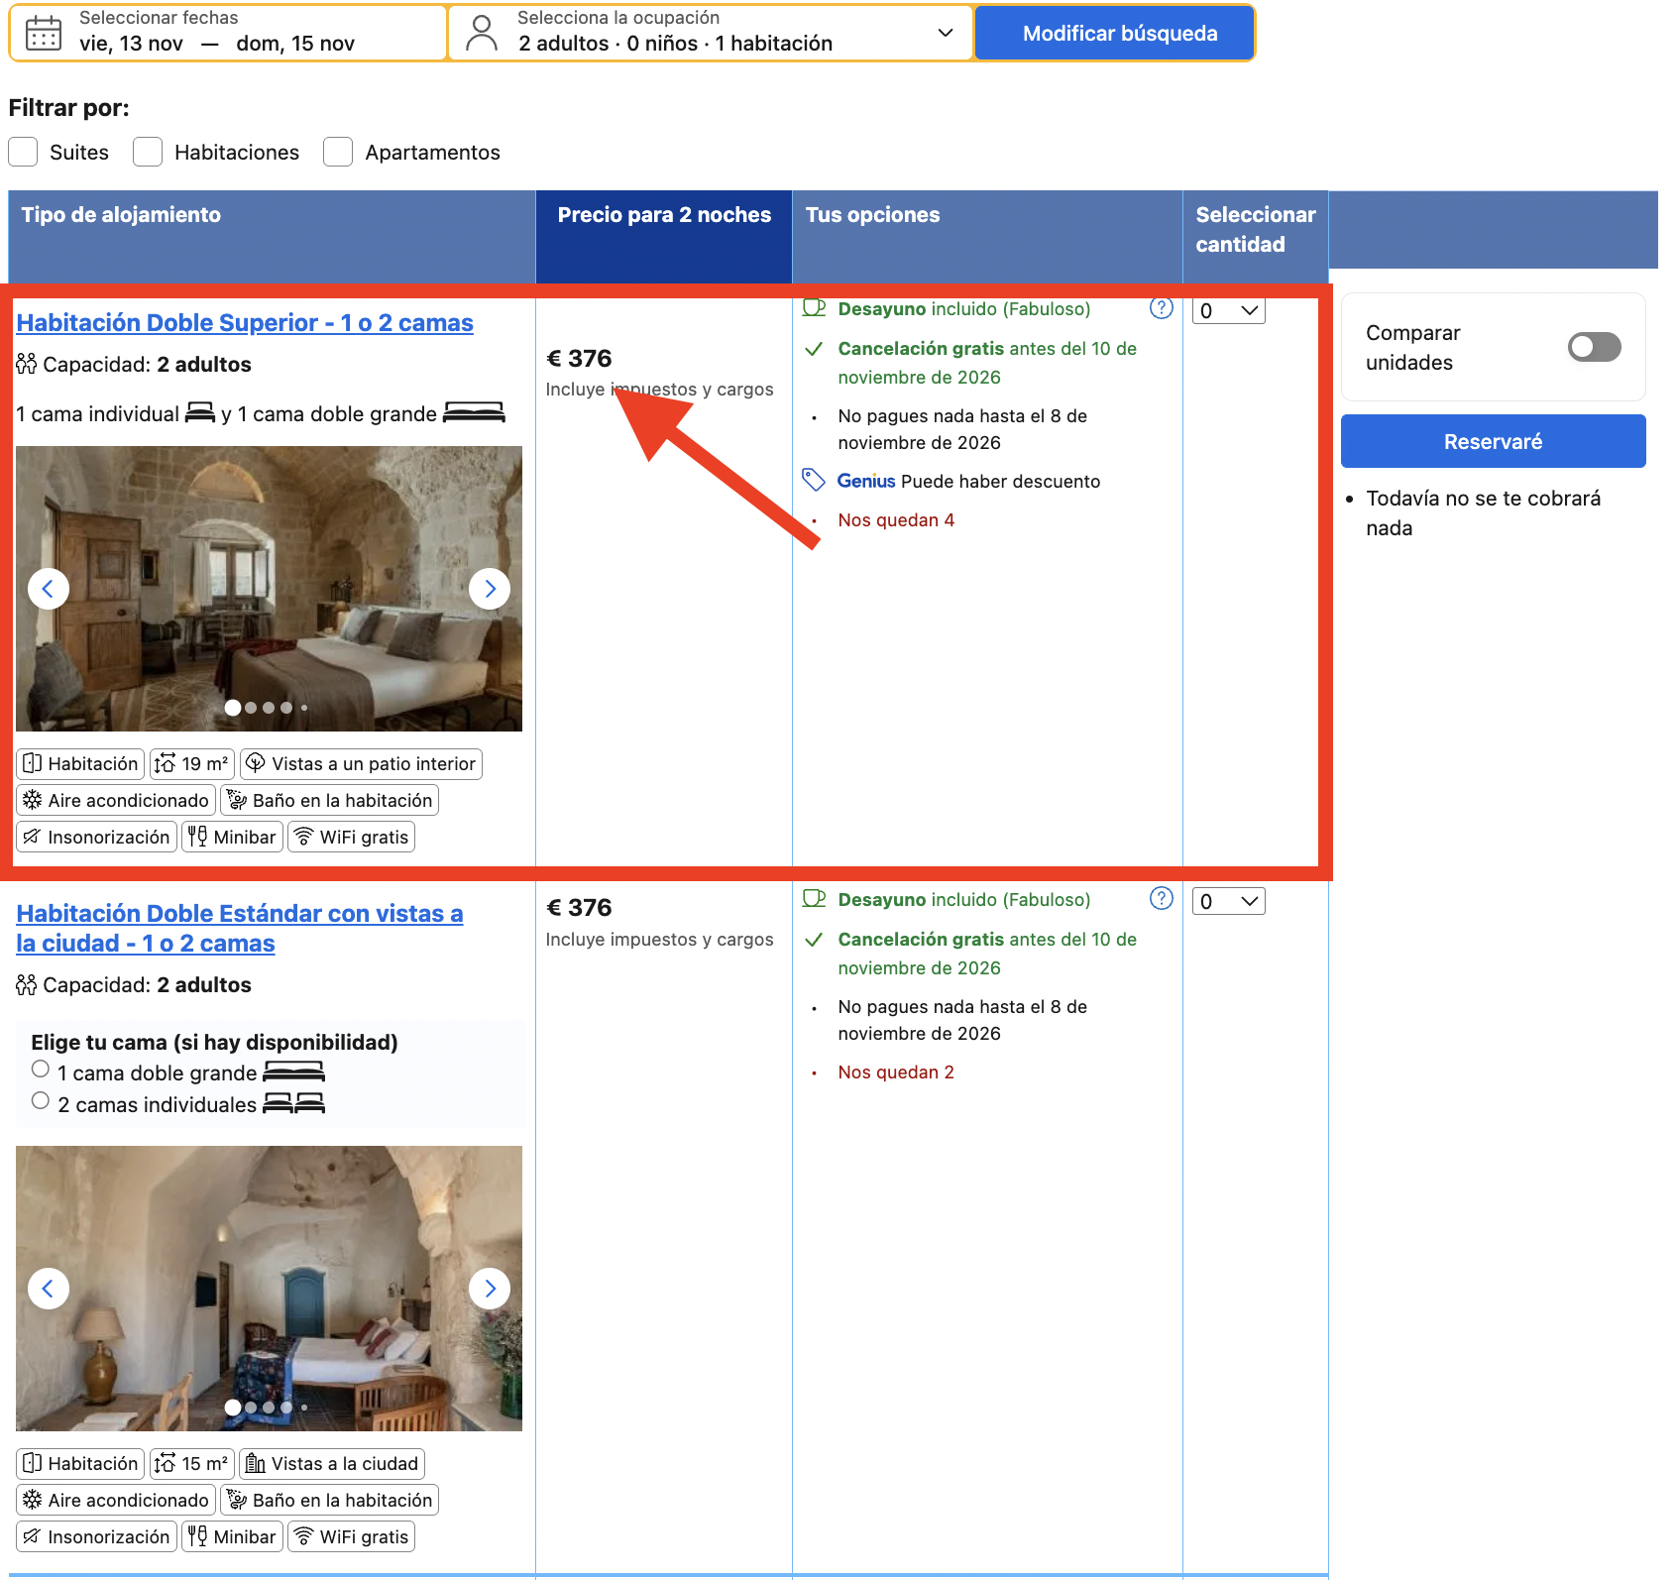Viewport: 1677px width, 1580px height.
Task: Click the Minibar badge in Doble Superior row
Action: pyautogui.click(x=233, y=838)
